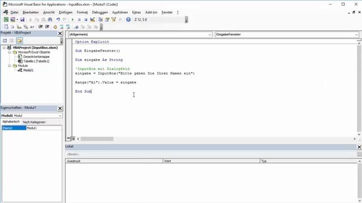Click the Parameter Info icon
Screen dimensions: 362x203
tap(25, 27)
